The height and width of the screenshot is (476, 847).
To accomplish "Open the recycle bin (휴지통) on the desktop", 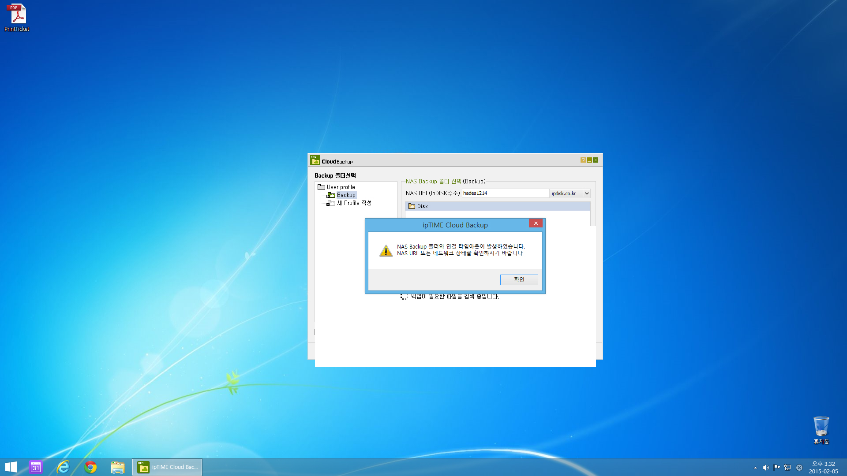I will [x=821, y=430].
